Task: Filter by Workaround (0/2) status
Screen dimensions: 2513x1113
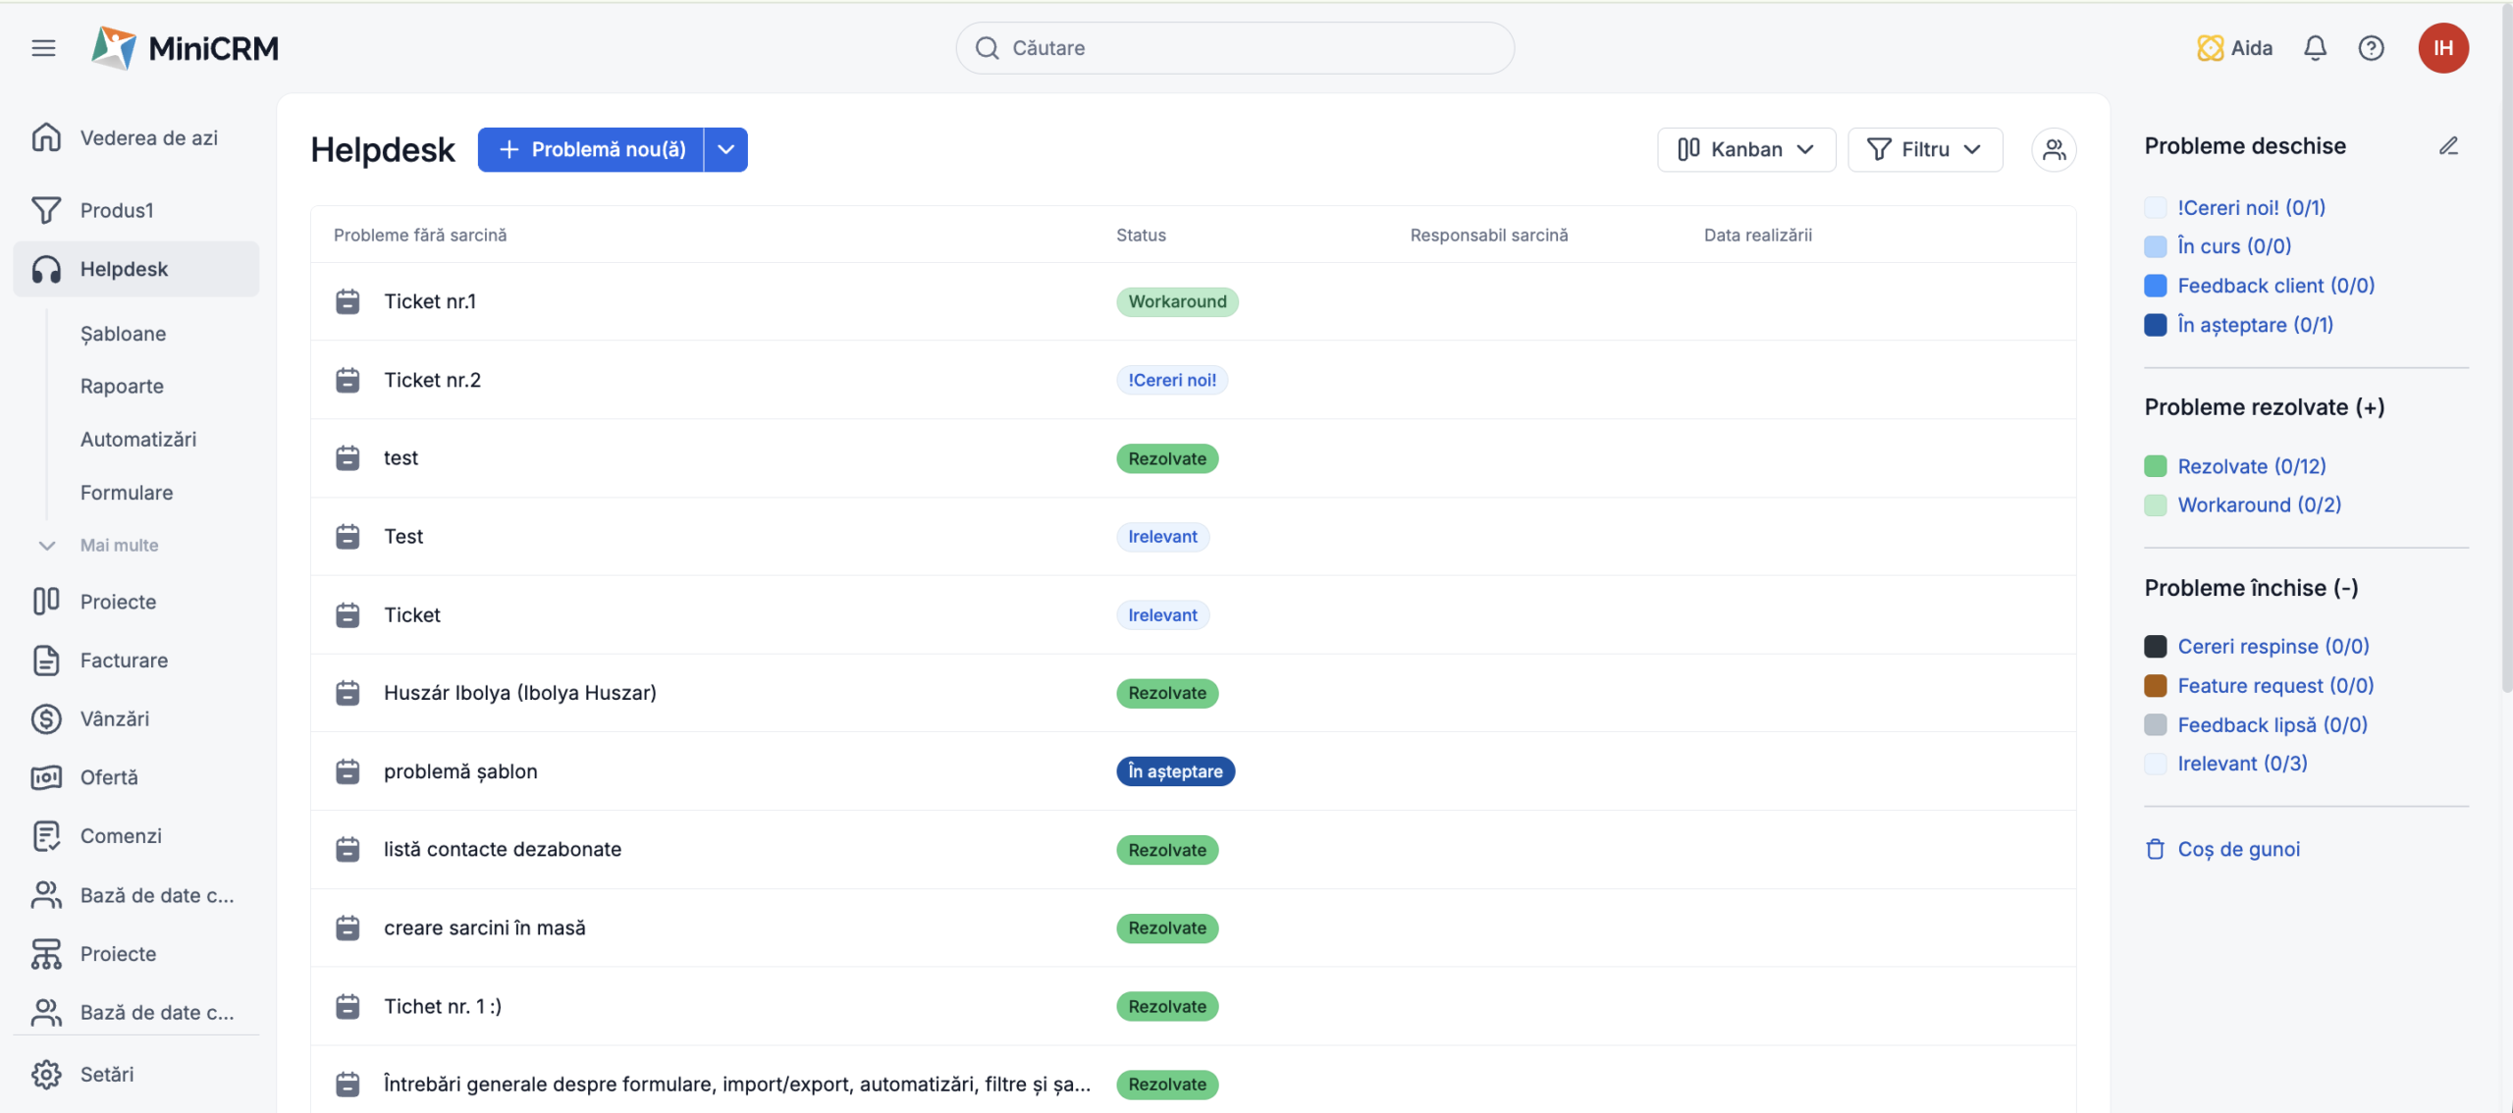Action: pos(2259,504)
